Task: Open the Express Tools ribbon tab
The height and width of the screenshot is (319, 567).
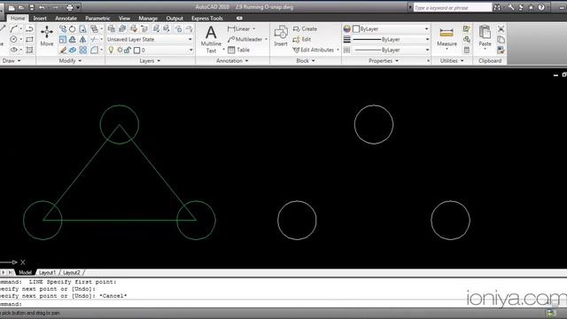Action: tap(207, 18)
